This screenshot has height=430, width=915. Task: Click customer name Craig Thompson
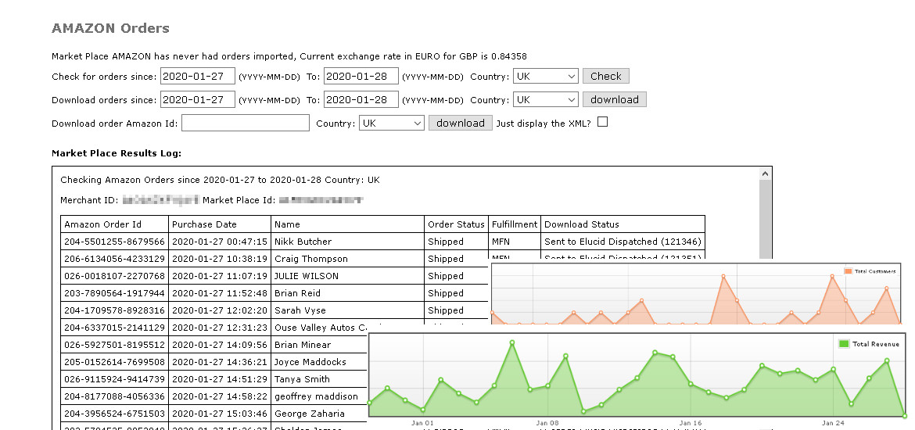point(311,259)
